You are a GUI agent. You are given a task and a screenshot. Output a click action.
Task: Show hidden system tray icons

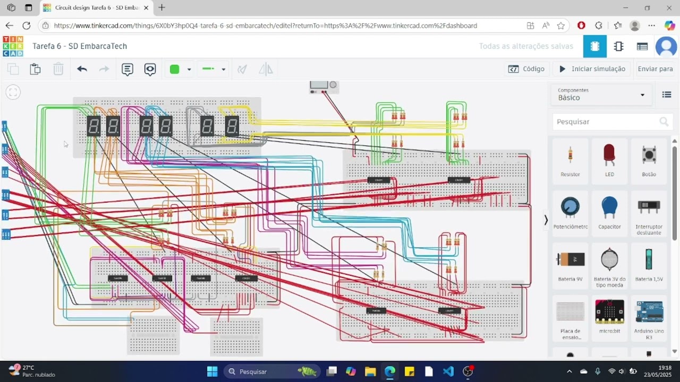[x=569, y=371]
